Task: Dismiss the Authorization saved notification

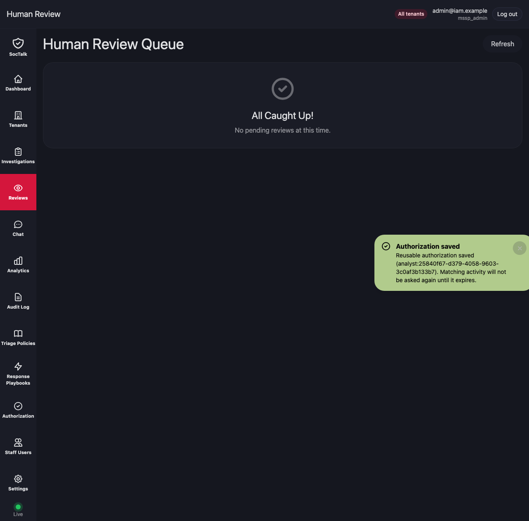Action: tap(519, 248)
